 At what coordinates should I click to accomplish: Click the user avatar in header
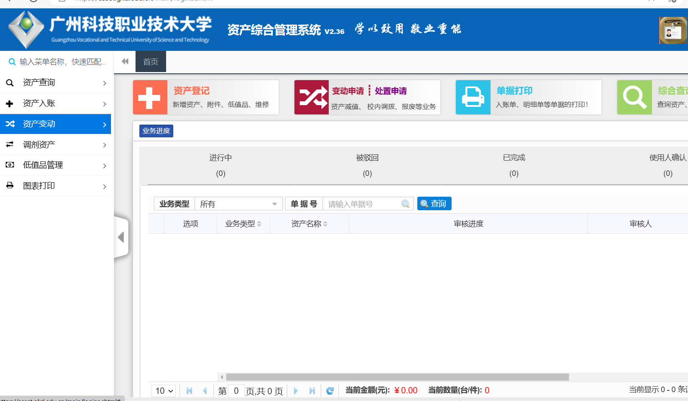[x=673, y=31]
